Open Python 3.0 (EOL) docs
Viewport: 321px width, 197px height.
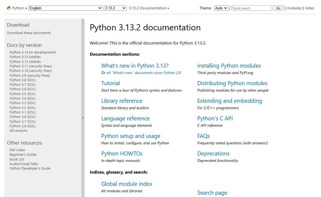(x=22, y=117)
